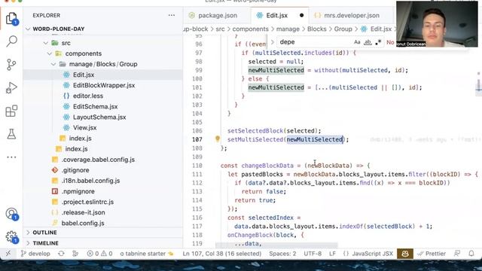The height and width of the screenshot is (271, 482).
Task: Toggle Use Regular Expression in find widget
Action: pyautogui.click(x=378, y=42)
